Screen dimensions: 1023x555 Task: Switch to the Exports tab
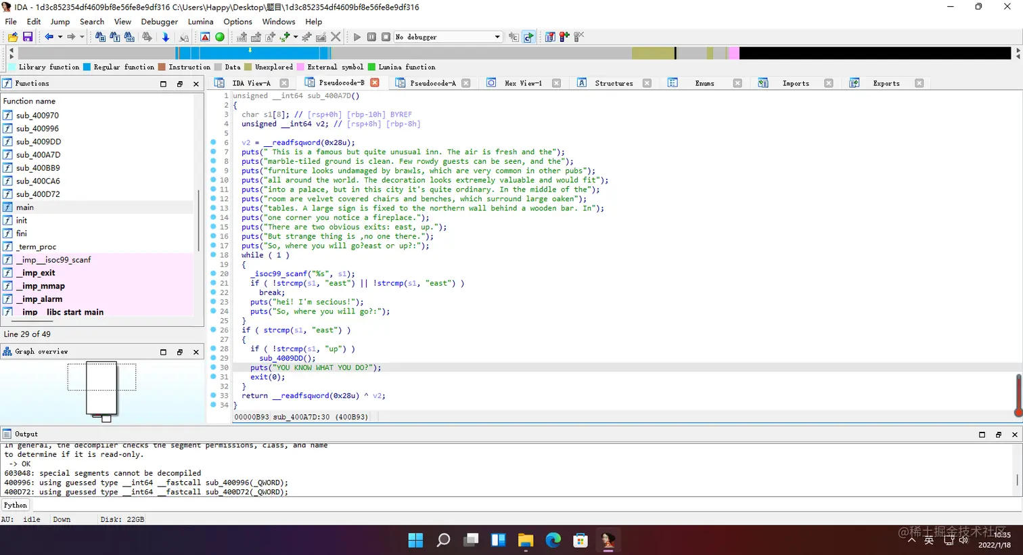886,83
